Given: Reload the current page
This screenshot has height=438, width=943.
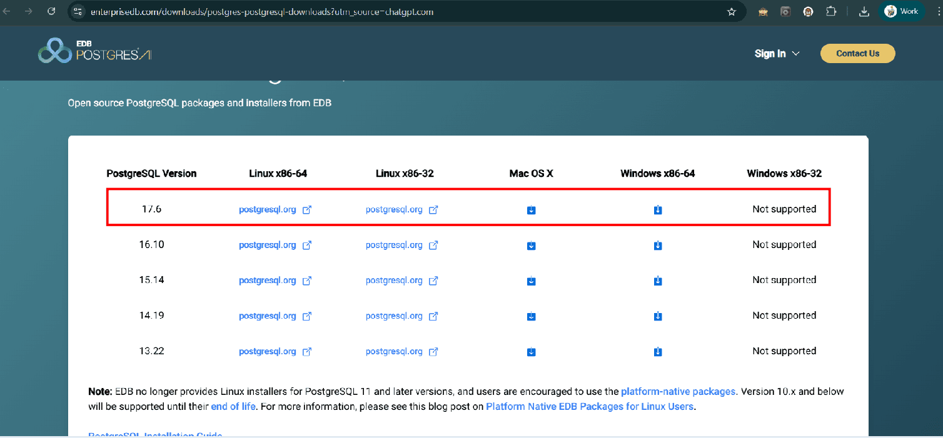Looking at the screenshot, I should (51, 11).
